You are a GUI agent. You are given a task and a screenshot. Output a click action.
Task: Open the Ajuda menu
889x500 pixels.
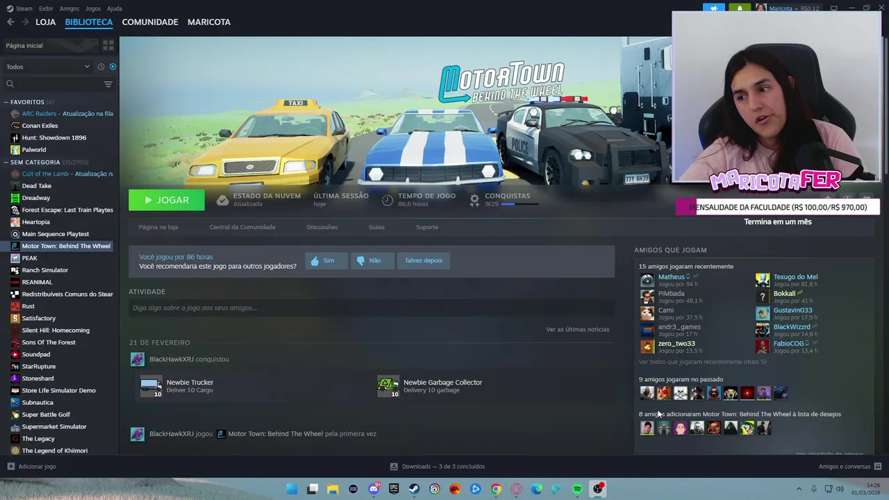coord(115,8)
